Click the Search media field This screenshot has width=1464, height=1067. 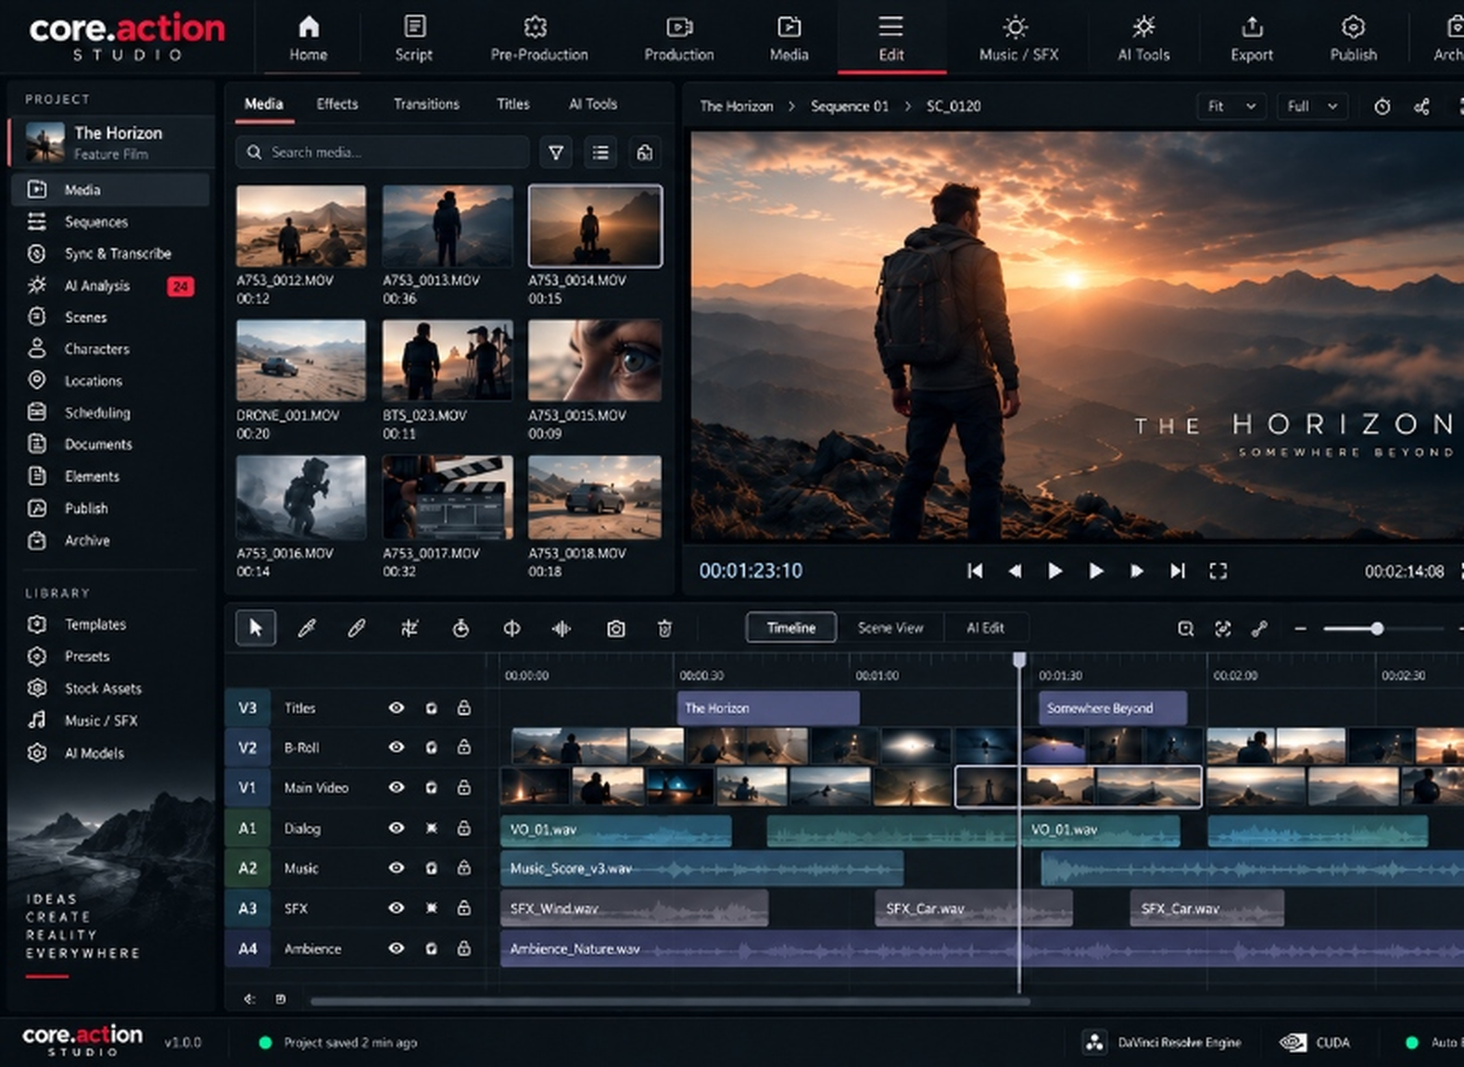(383, 152)
